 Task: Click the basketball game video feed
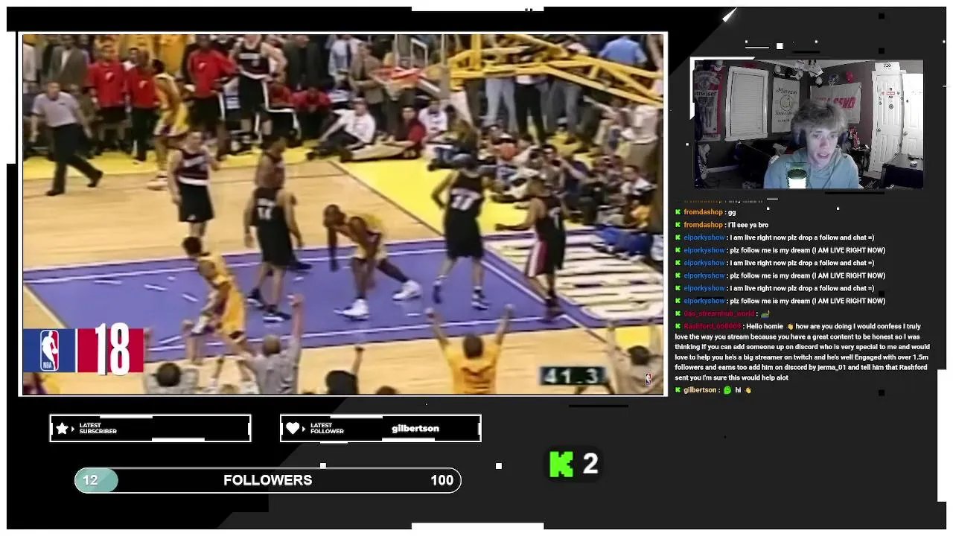[343, 214]
